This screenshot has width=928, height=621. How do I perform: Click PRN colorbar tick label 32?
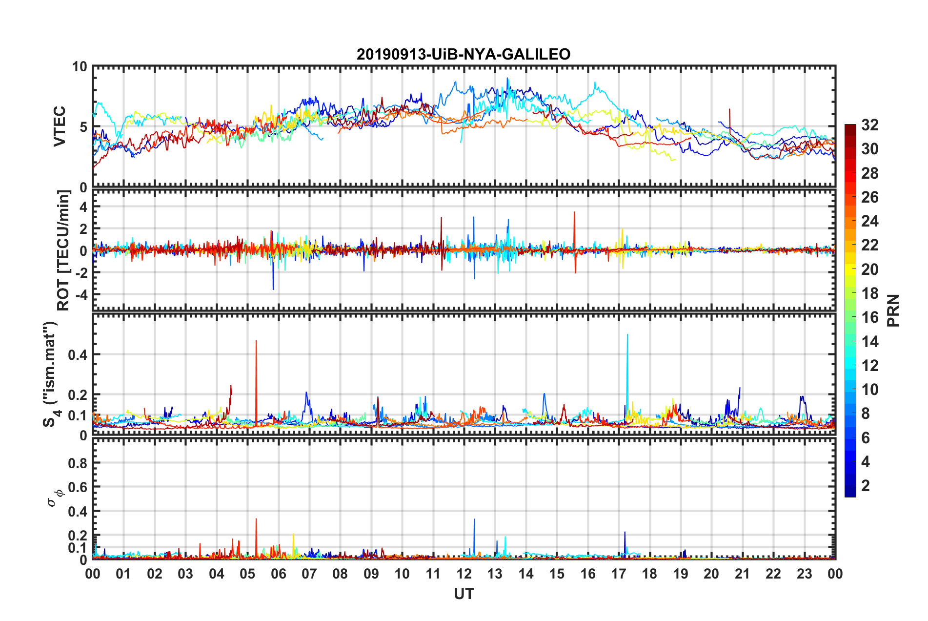pyautogui.click(x=870, y=125)
